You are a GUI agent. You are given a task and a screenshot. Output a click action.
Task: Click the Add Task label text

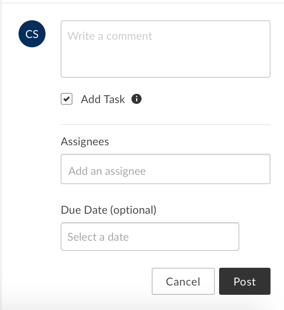103,99
